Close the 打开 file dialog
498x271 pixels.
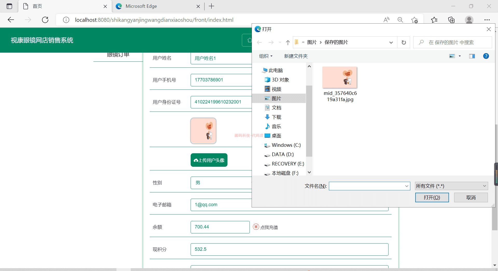pyautogui.click(x=489, y=29)
